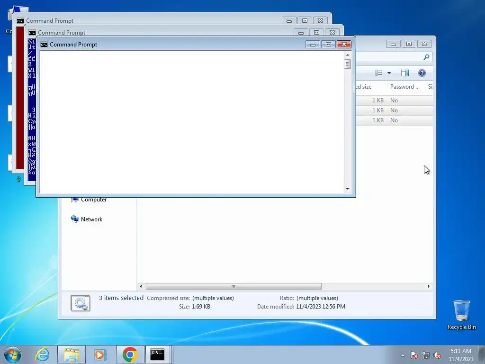Maximize the red Command Prompt window

tap(305, 21)
